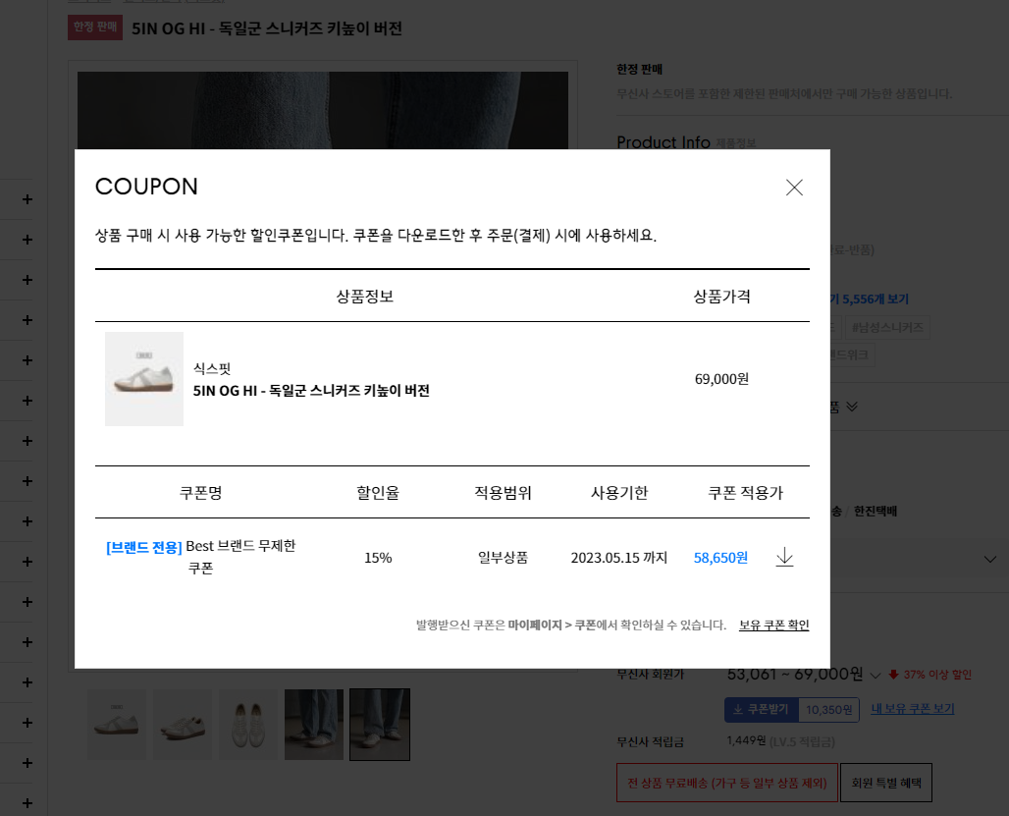1009x816 pixels.
Task: Select the #남성스니커즈 hashtag tag
Action: pyautogui.click(x=887, y=327)
